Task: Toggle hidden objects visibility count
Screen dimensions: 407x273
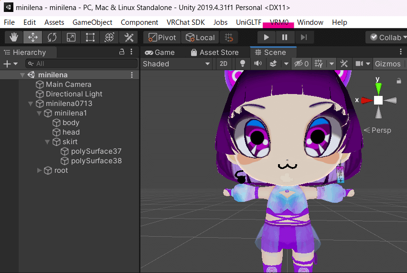Action: point(301,64)
